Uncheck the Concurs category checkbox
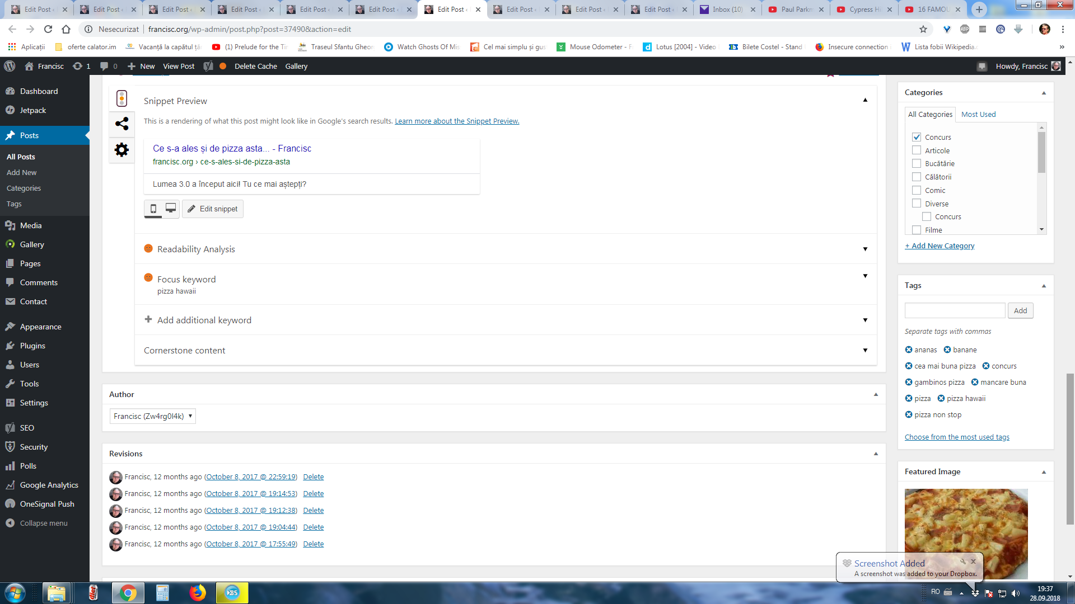This screenshot has height=604, width=1075. (x=917, y=137)
